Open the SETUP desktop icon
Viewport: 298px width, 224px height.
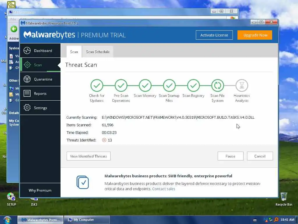pos(11,199)
